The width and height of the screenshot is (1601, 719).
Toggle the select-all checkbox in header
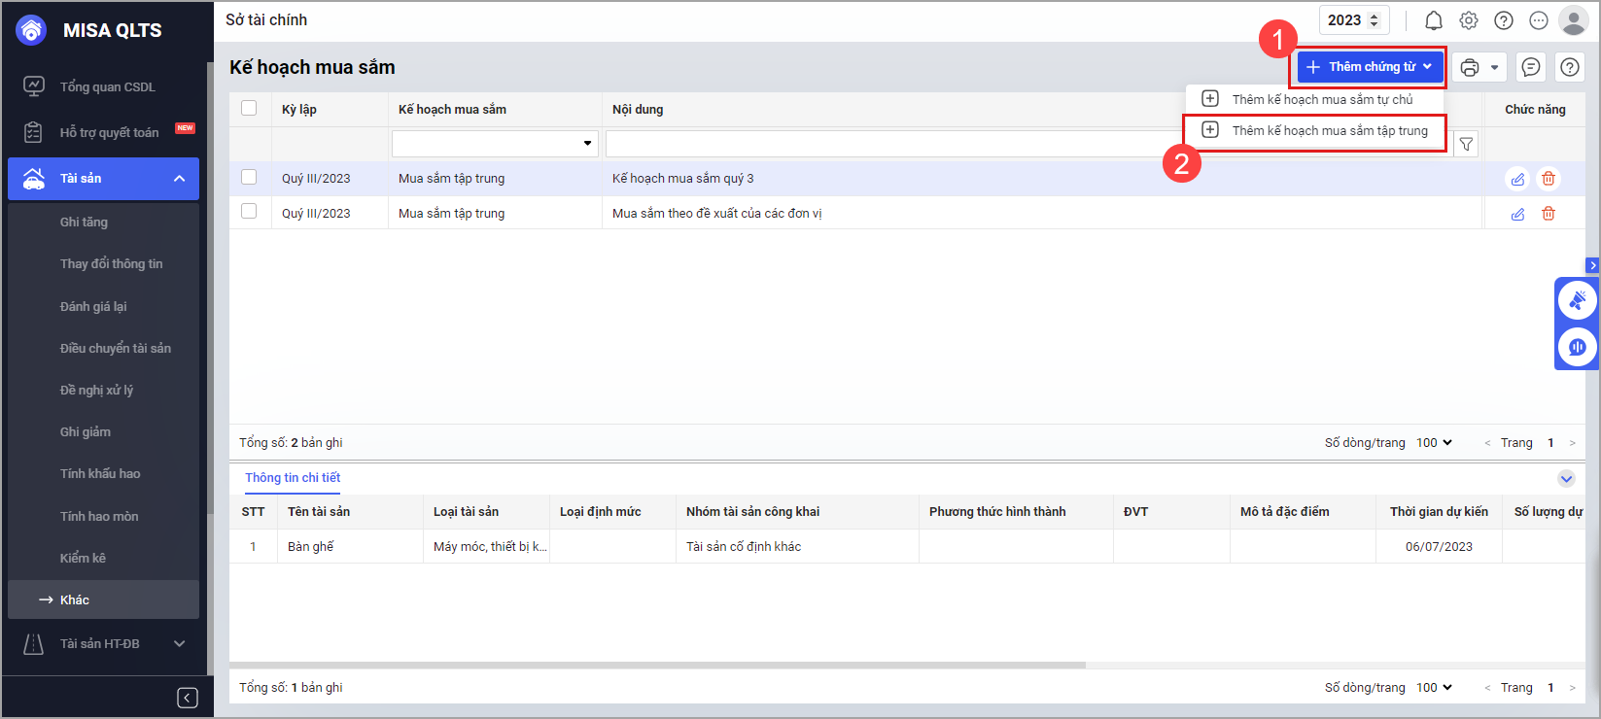click(249, 108)
